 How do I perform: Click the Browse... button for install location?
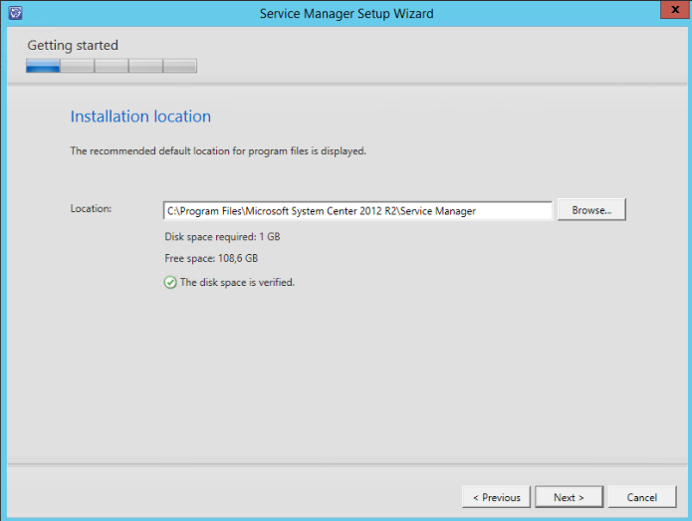tap(591, 210)
